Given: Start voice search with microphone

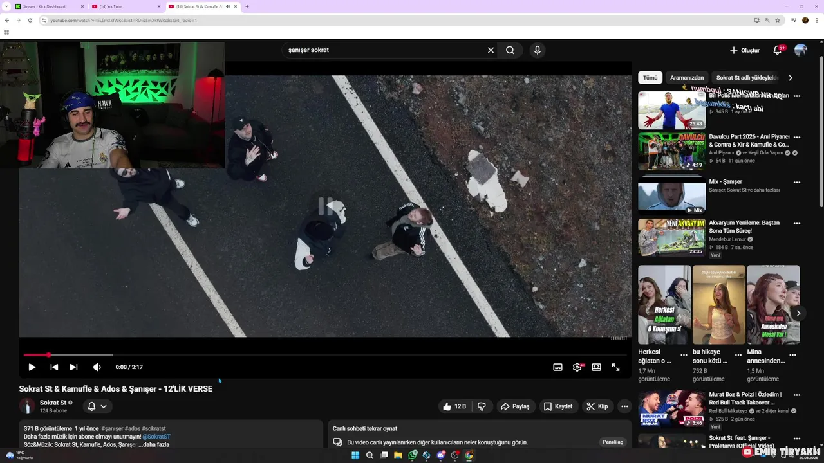Looking at the screenshot, I should point(537,50).
